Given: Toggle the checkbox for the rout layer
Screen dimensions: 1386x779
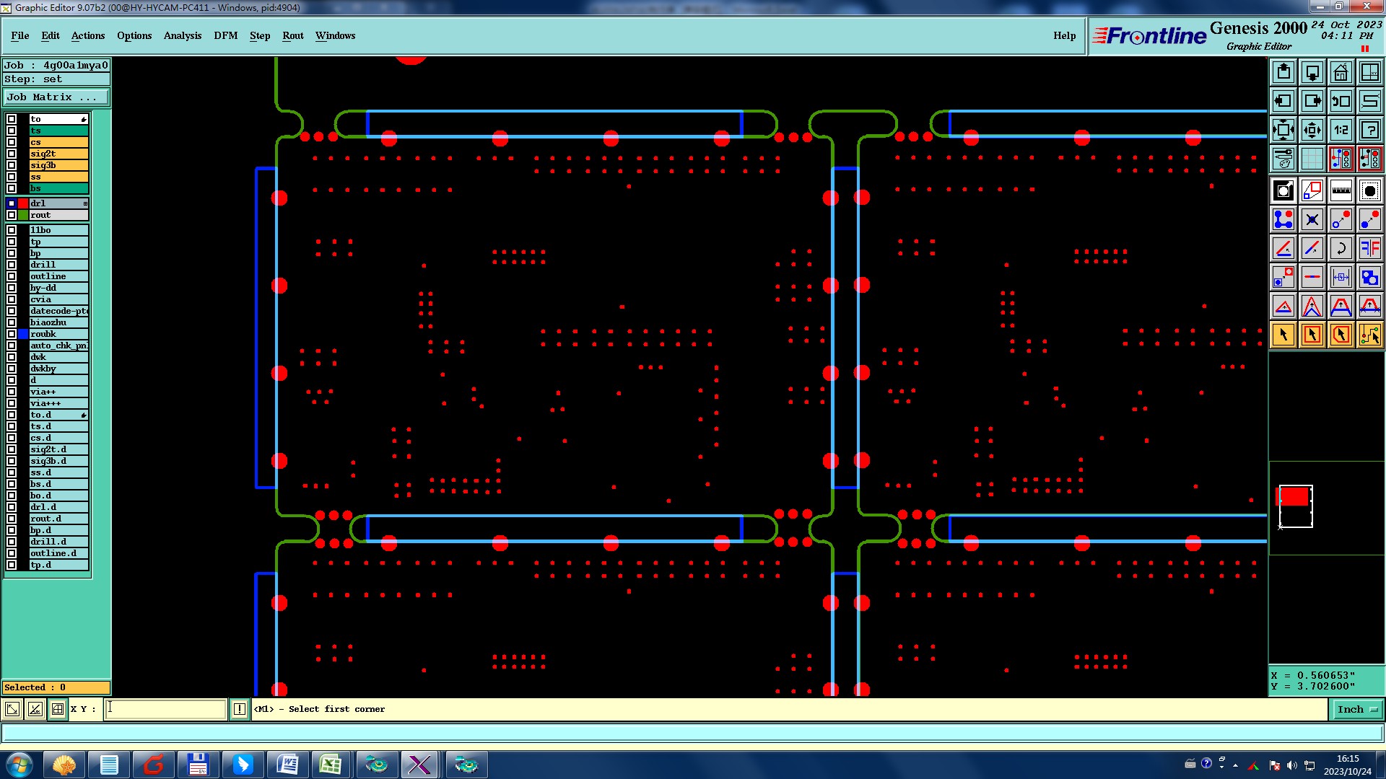Looking at the screenshot, I should click(x=12, y=215).
